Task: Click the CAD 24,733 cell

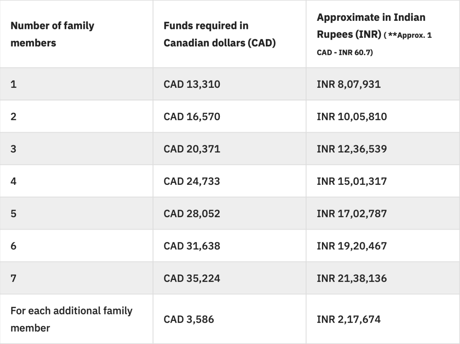Action: [x=192, y=181]
